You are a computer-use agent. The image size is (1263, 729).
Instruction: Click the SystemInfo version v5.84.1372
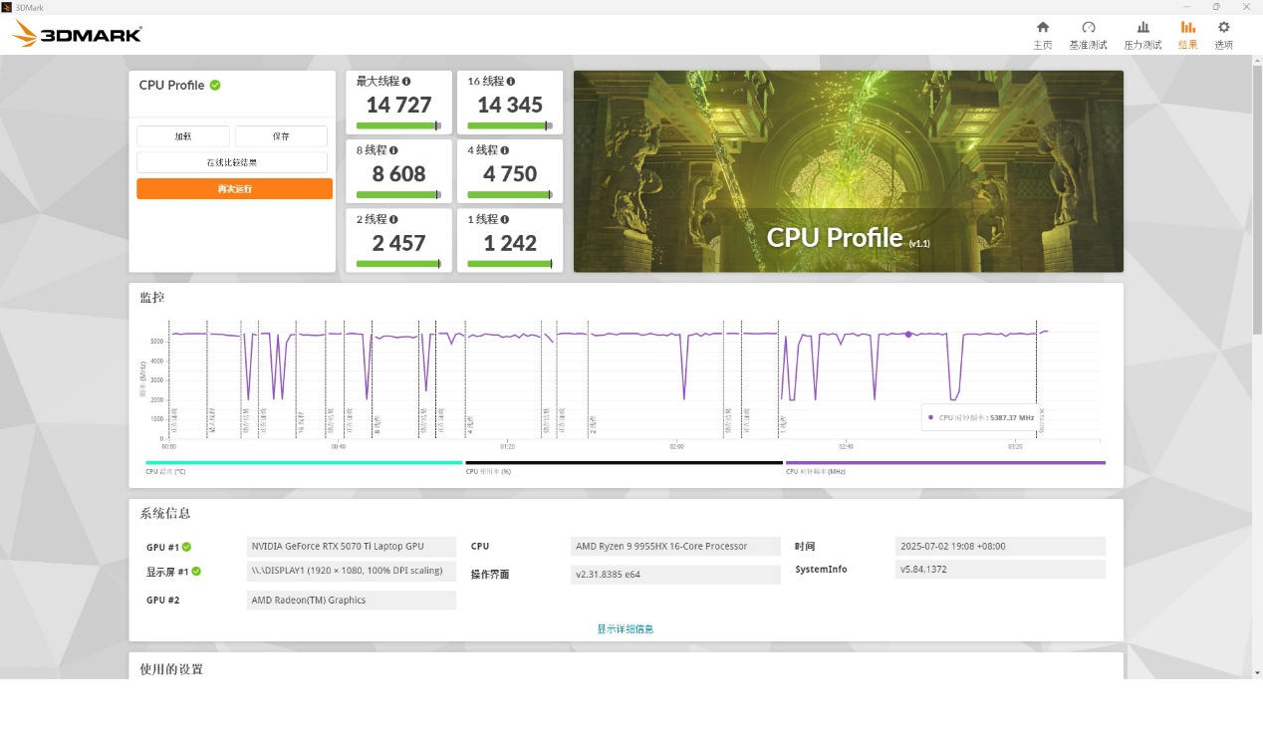(x=1000, y=570)
